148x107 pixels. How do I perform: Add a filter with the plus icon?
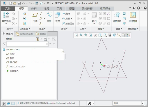pos(54,44)
